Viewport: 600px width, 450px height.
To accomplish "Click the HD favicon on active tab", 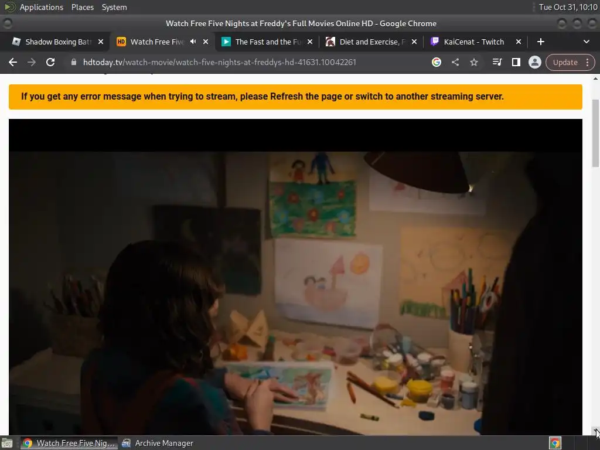I will click(x=121, y=42).
